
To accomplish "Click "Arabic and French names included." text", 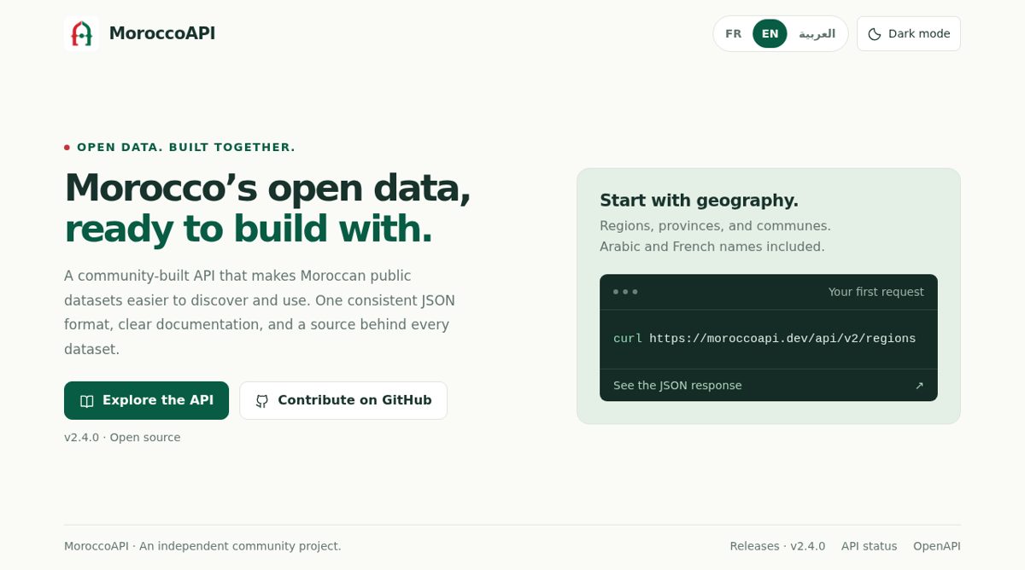I will (712, 247).
